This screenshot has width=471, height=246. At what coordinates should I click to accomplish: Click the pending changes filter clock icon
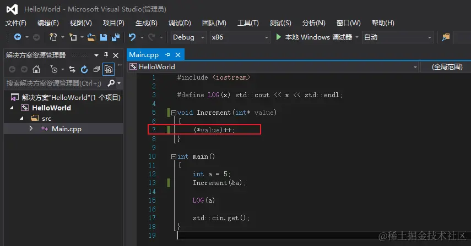[x=54, y=69]
